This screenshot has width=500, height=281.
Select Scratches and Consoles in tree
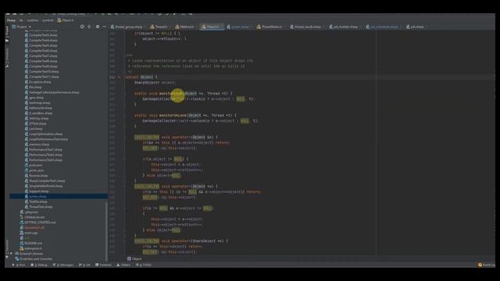tap(36, 259)
